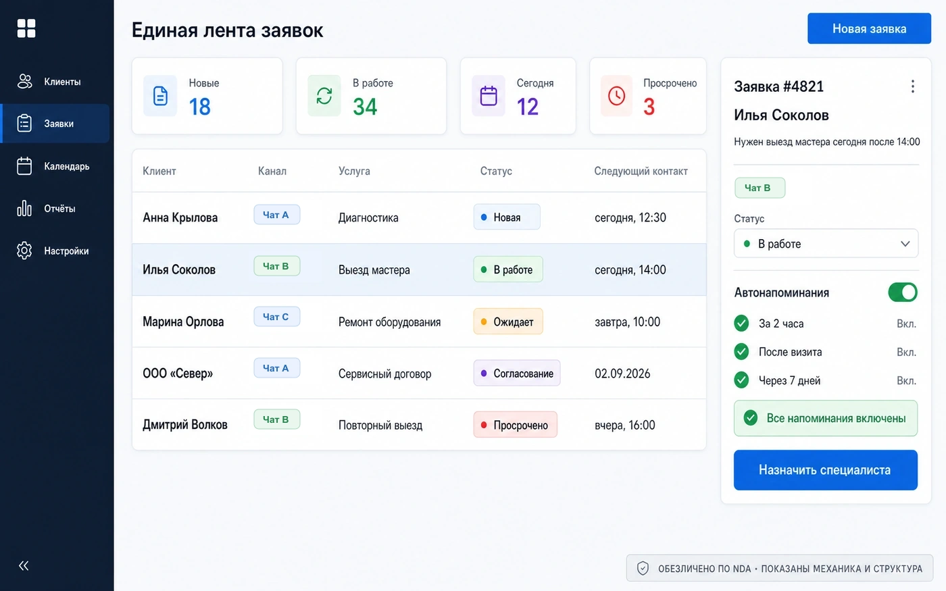Image resolution: width=946 pixels, height=591 pixels.
Task: Click the завтра, 10:00 contact time
Action: point(628,322)
